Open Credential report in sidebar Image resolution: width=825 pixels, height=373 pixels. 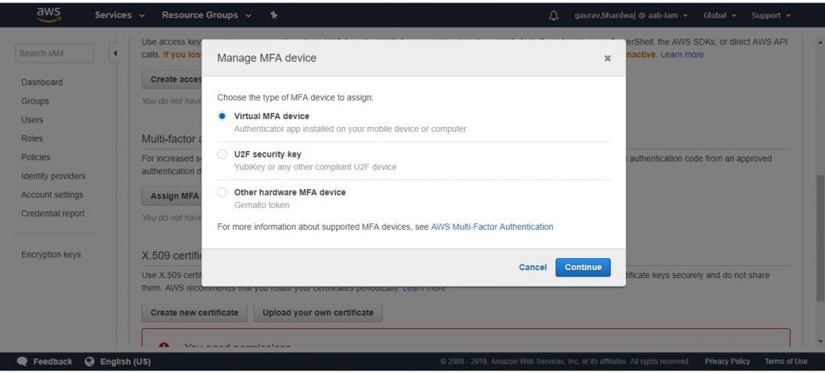pos(52,213)
